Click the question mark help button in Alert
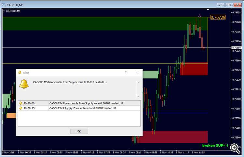244x157 pixels. click(126, 72)
